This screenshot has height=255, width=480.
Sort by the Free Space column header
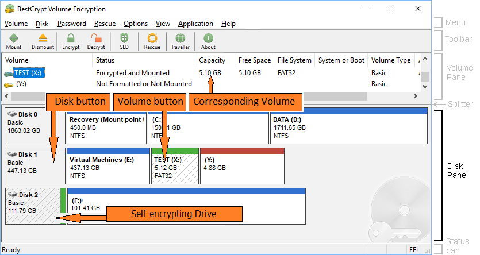coord(255,60)
